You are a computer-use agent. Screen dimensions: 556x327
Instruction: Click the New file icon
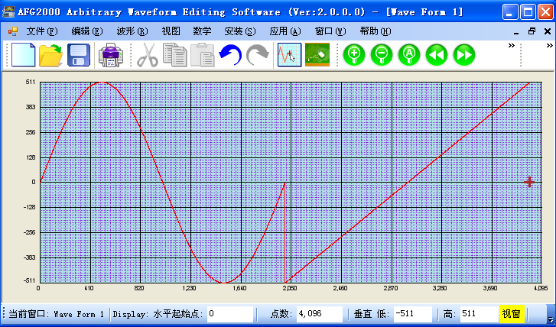24,55
